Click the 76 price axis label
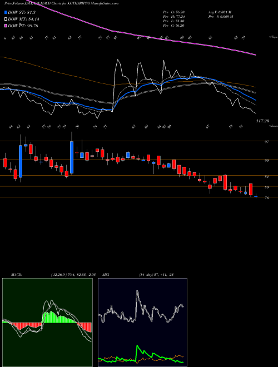Image resolution: width=278 pixels, height=367 pixels. [x=267, y=198]
